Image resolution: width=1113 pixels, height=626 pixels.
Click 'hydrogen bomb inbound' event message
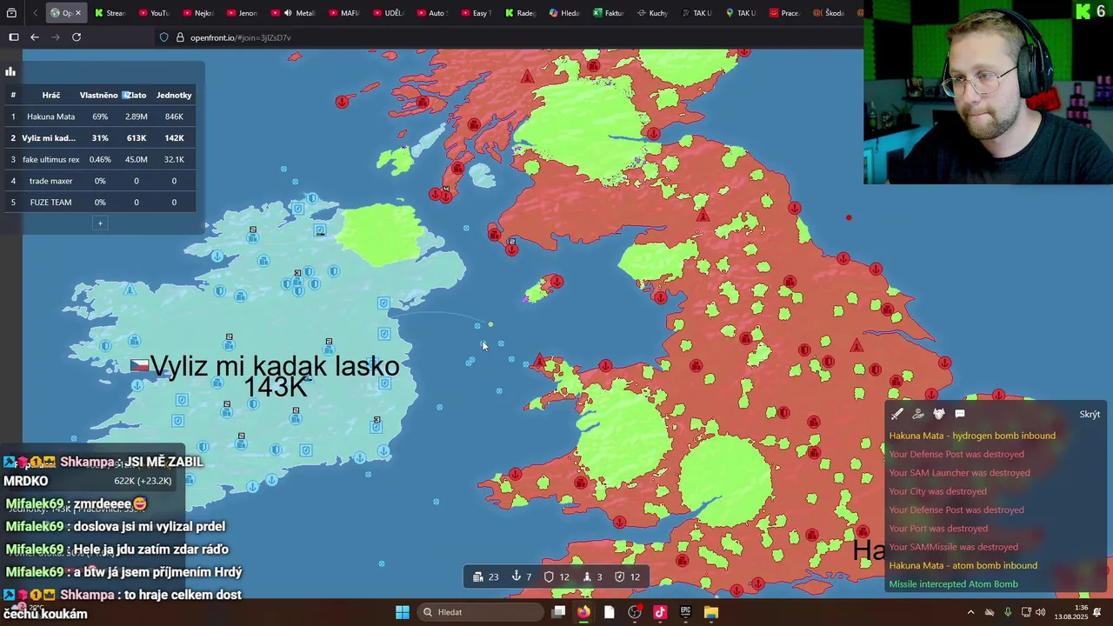point(972,436)
